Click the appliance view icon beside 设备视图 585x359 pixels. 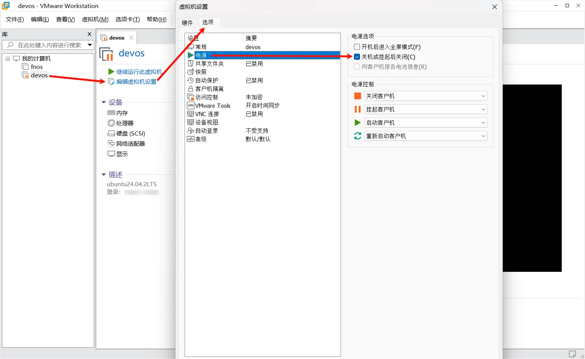191,122
